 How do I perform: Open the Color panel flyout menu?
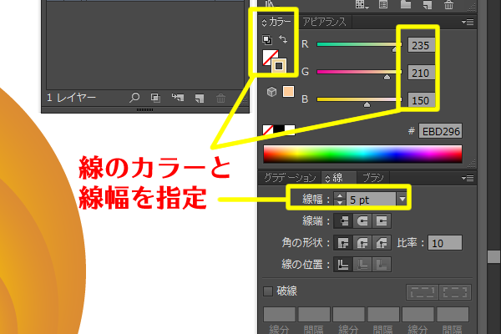(468, 23)
